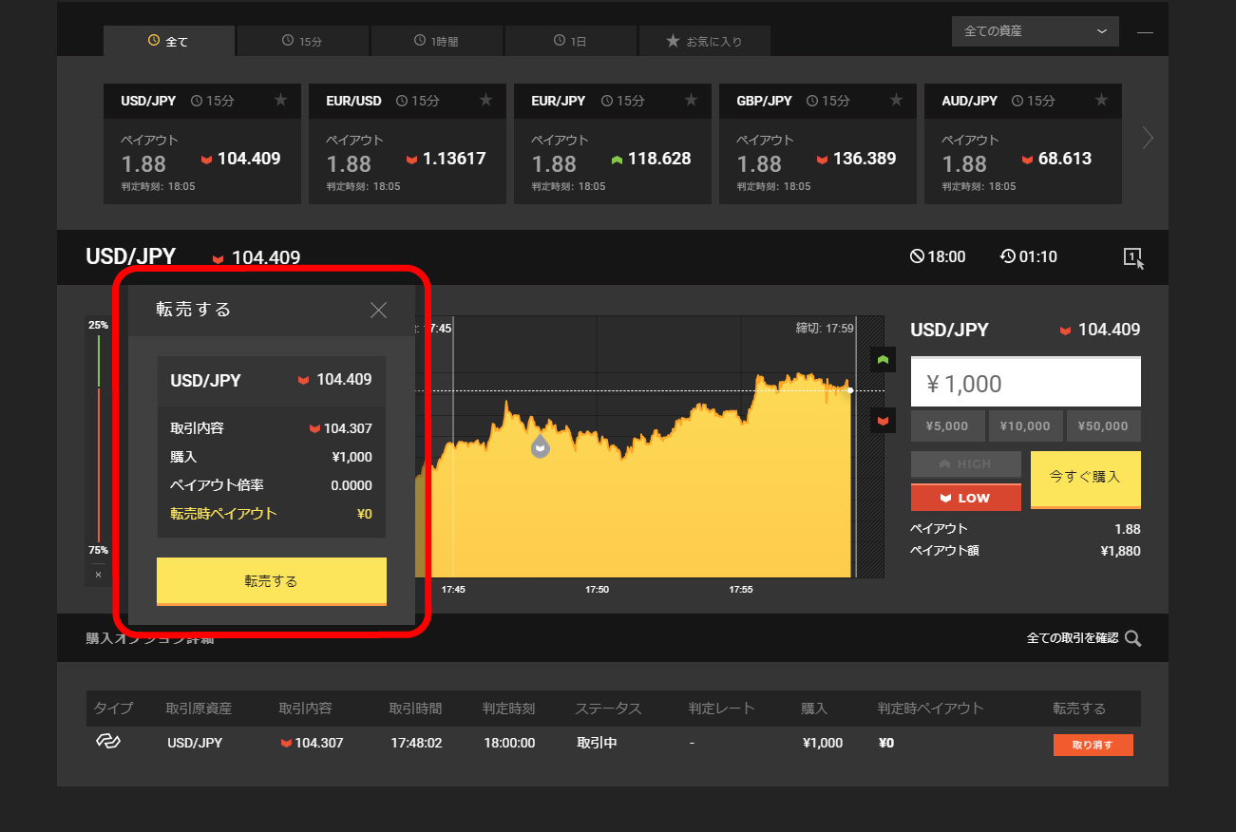1236x832 pixels.
Task: Favorite the EUR/JPY card star
Action: (691, 100)
